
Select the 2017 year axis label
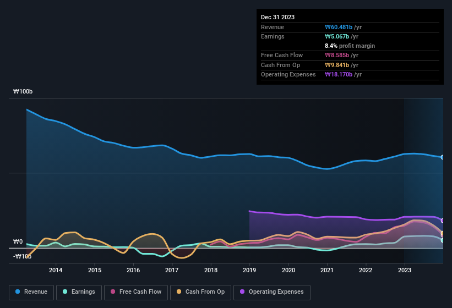[172, 270]
